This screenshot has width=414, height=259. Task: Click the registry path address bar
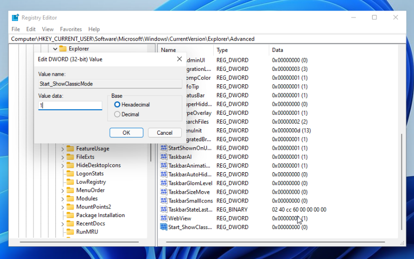coord(207,39)
